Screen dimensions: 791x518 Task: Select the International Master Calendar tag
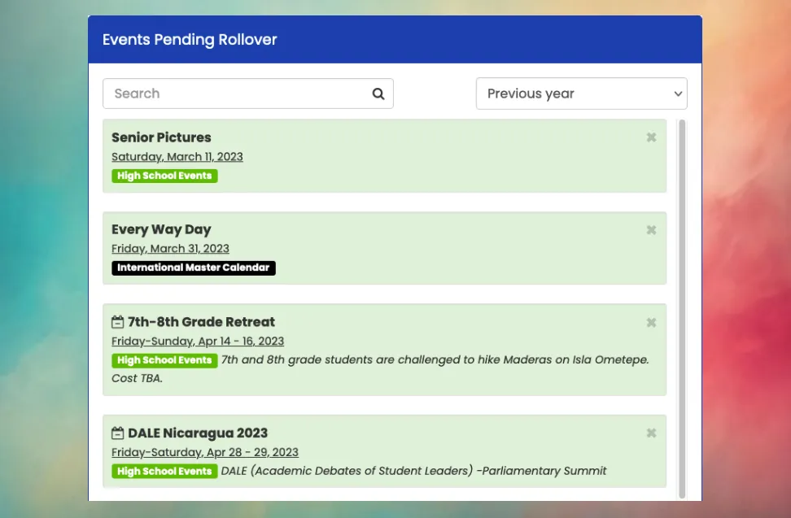click(193, 268)
